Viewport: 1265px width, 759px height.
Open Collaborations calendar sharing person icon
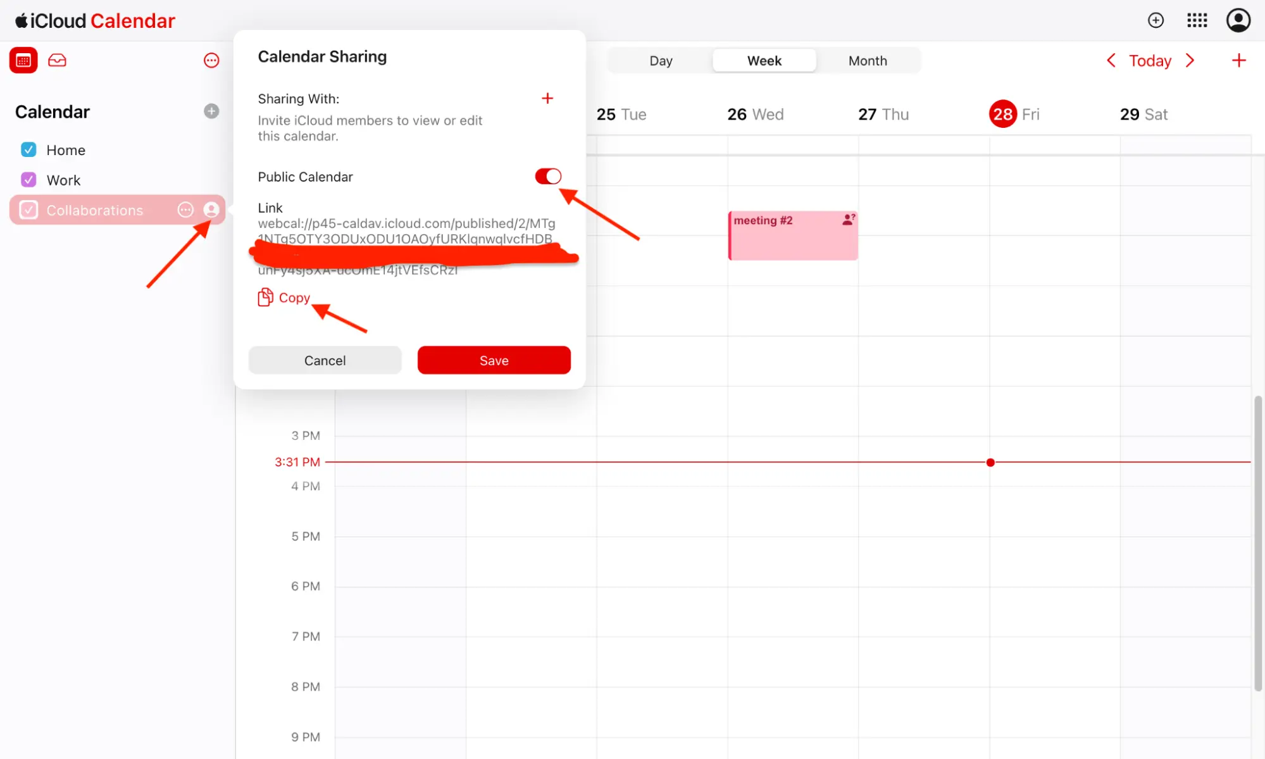click(x=211, y=210)
